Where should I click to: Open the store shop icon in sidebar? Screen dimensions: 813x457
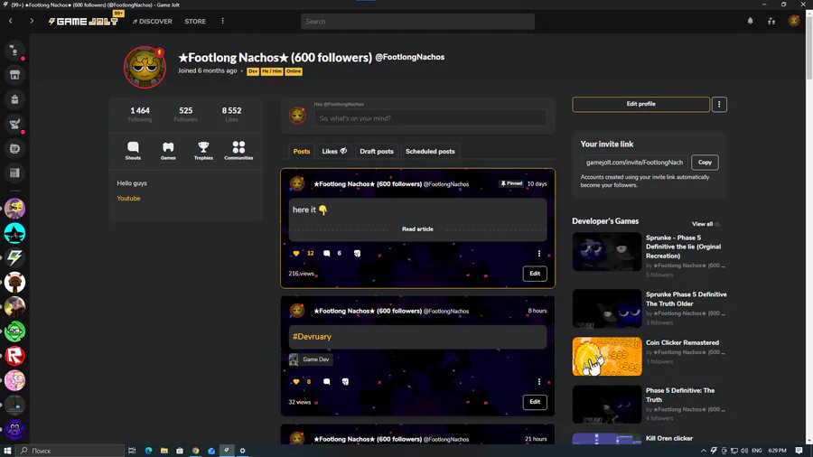(x=14, y=75)
